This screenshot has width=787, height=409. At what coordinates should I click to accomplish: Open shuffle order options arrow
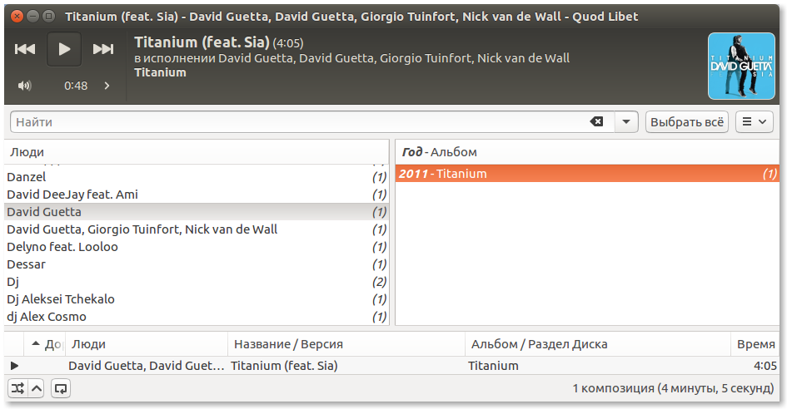(x=37, y=387)
